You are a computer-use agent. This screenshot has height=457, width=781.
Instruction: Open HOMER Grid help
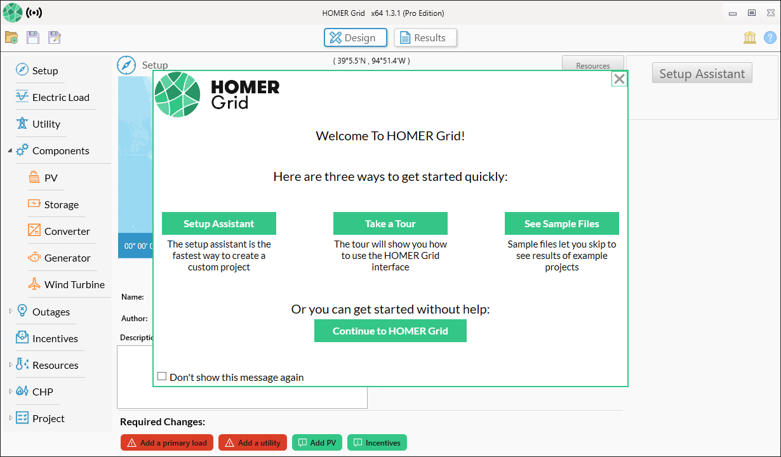click(x=771, y=37)
